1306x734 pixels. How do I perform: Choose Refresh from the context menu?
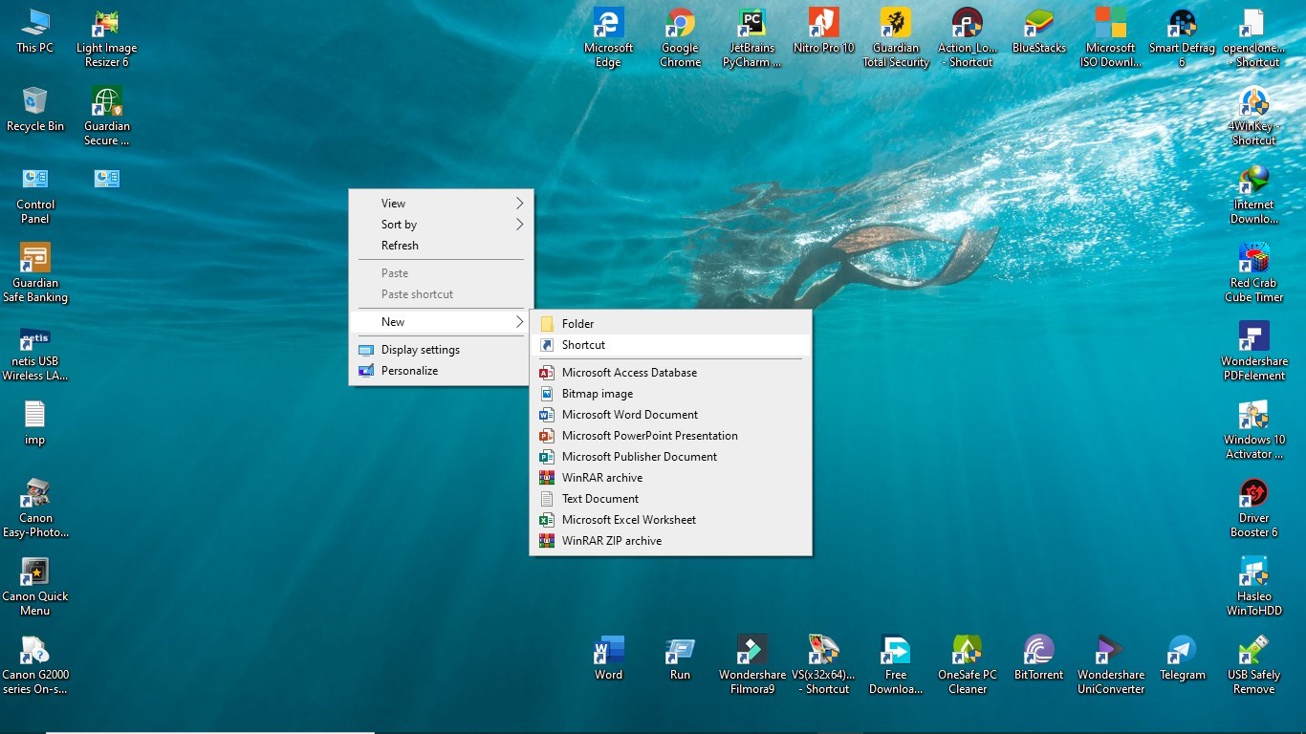(441, 246)
